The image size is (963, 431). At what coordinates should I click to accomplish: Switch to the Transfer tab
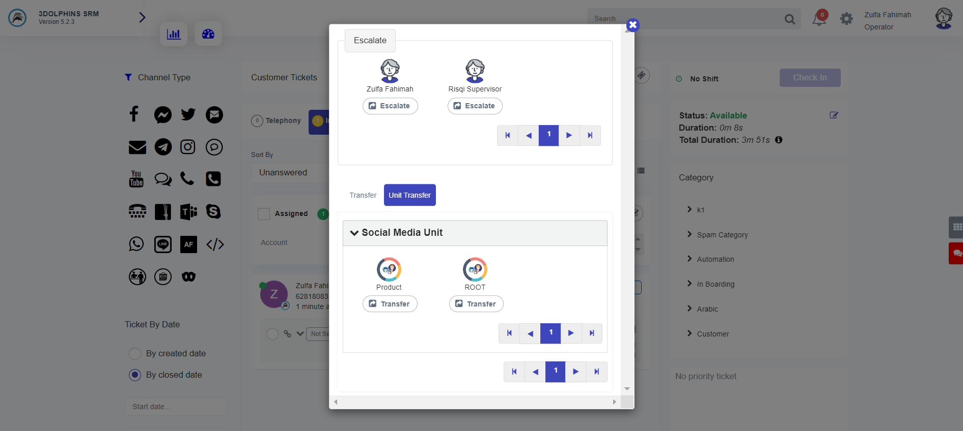363,195
